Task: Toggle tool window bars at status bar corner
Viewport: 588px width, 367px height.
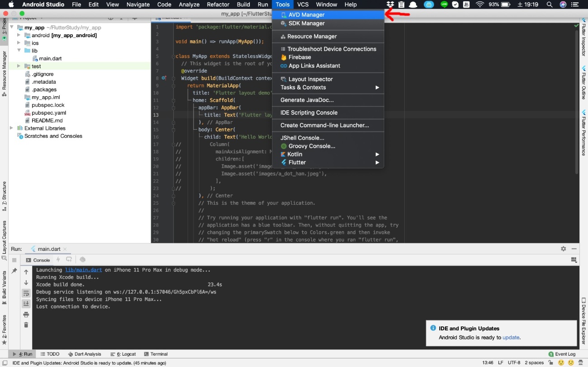Action: point(5,362)
